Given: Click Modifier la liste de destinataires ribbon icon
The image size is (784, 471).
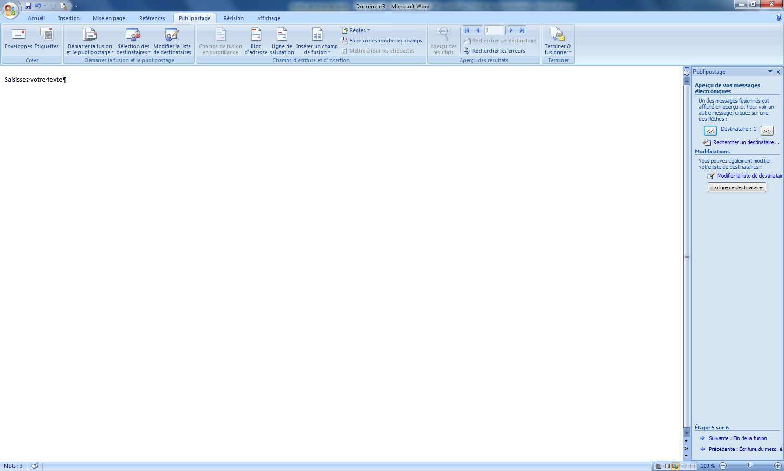Looking at the screenshot, I should click(x=172, y=41).
